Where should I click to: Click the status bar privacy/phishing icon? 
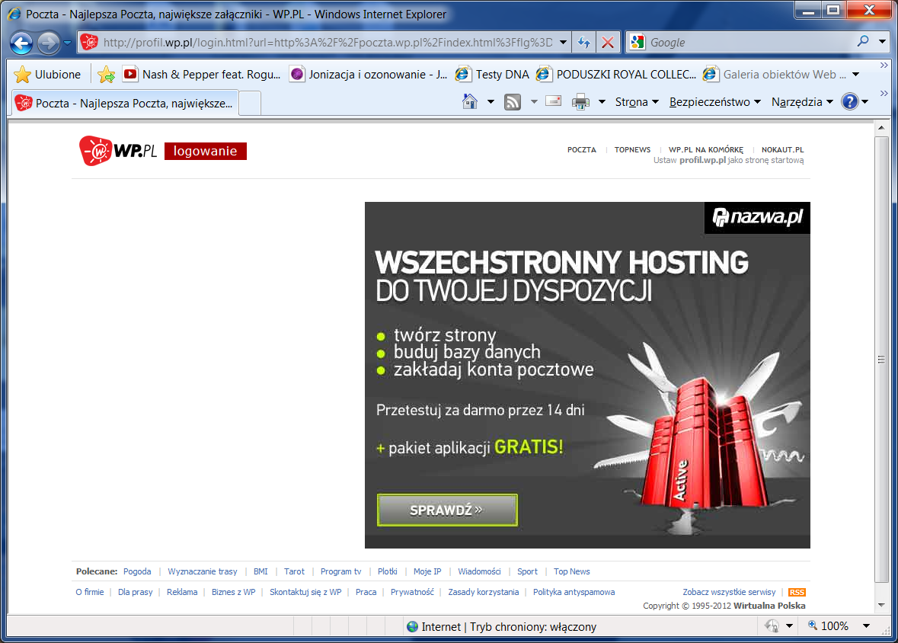pyautogui.click(x=772, y=625)
